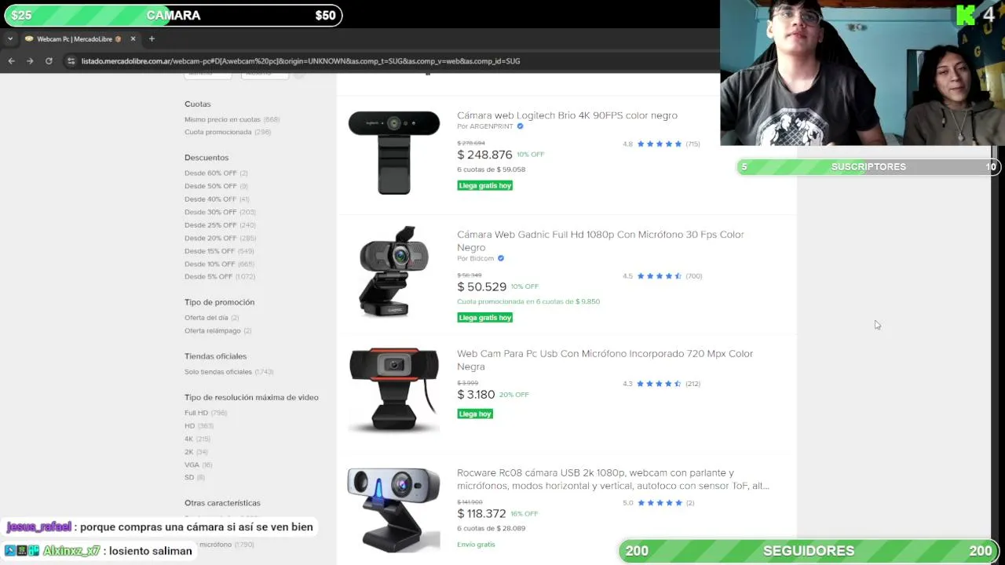This screenshot has height=565, width=1005.
Task: Click the star rating of Logitech Brio
Action: point(660,144)
